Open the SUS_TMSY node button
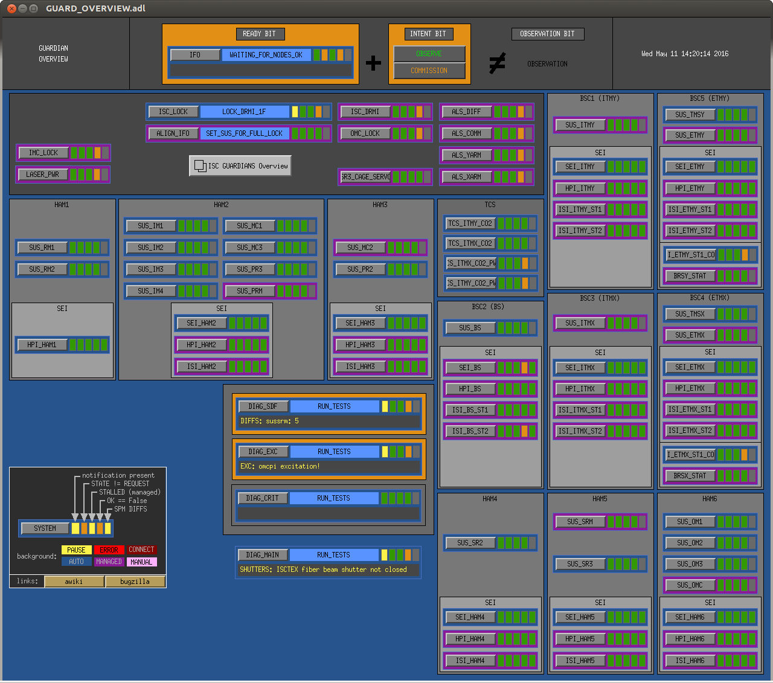Screen dimensions: 773x683 [x=690, y=115]
